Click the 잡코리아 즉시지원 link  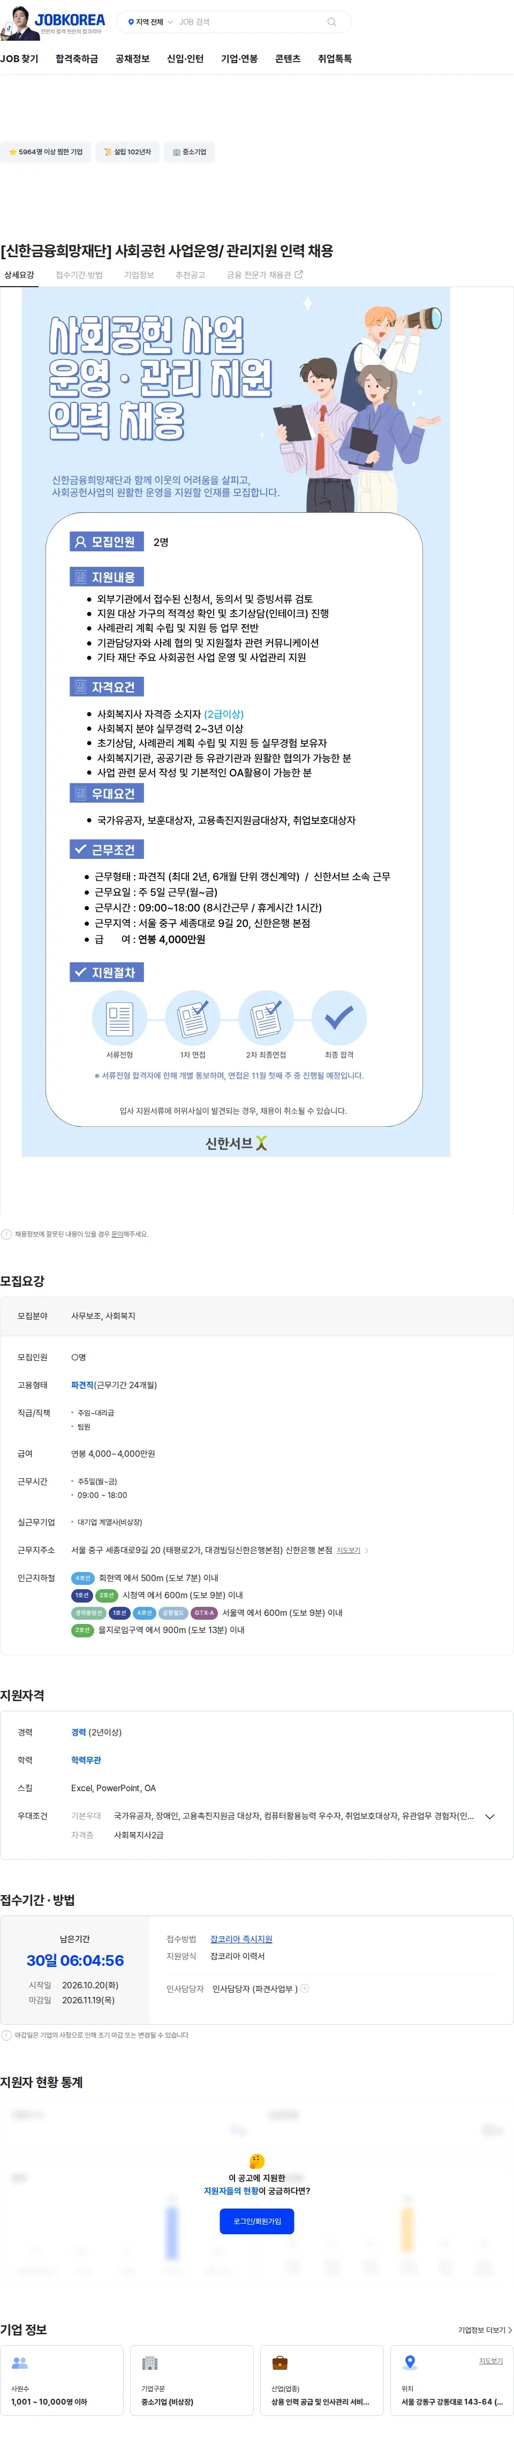click(x=241, y=1939)
